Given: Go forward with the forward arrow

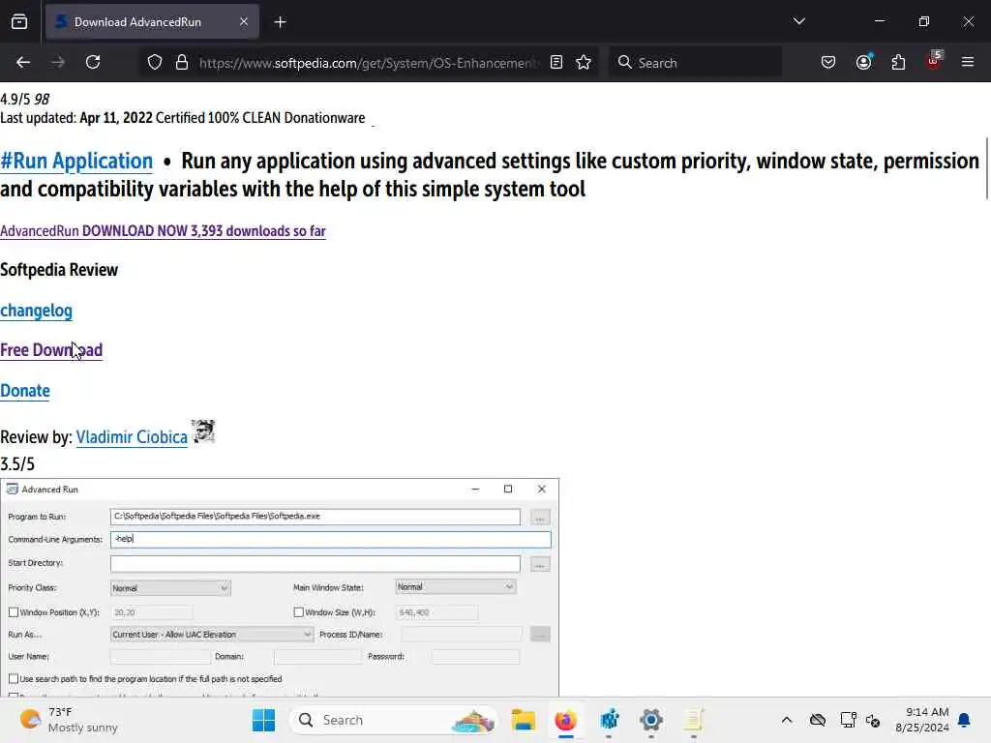Looking at the screenshot, I should coord(58,62).
